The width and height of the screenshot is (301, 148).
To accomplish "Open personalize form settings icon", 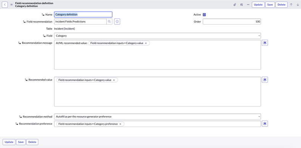I will tap(241, 5).
